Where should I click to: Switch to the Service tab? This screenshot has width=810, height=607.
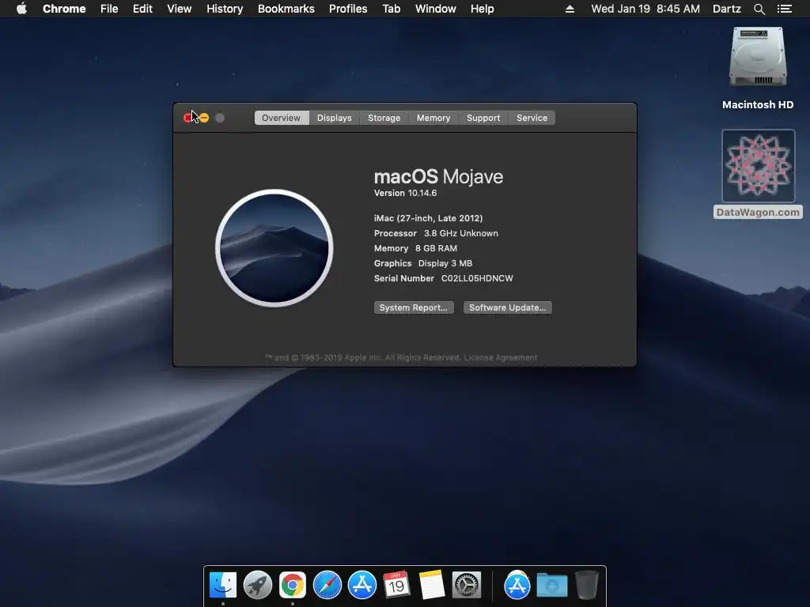pos(532,118)
